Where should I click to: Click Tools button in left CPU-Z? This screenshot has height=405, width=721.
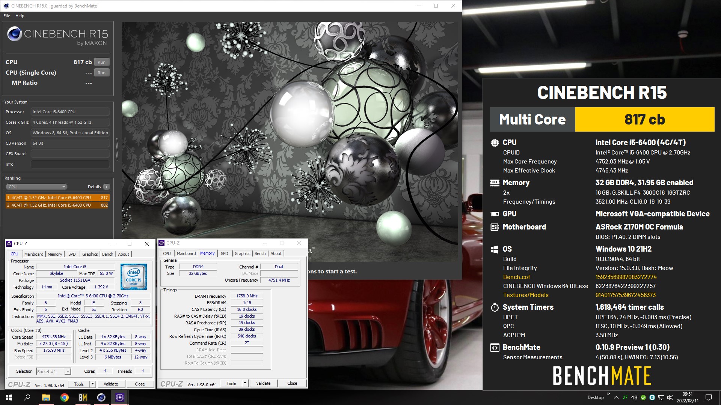[x=79, y=384]
